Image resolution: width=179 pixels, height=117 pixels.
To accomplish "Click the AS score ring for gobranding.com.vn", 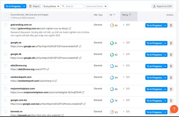I will click(x=112, y=25).
